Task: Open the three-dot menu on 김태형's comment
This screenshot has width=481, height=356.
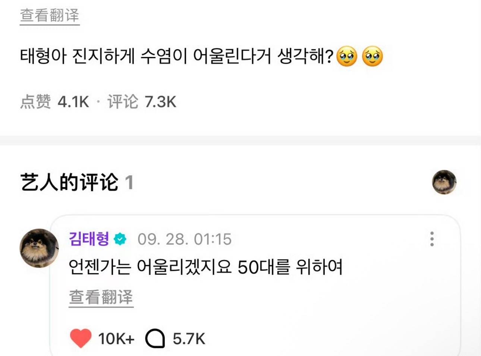Action: [x=432, y=239]
